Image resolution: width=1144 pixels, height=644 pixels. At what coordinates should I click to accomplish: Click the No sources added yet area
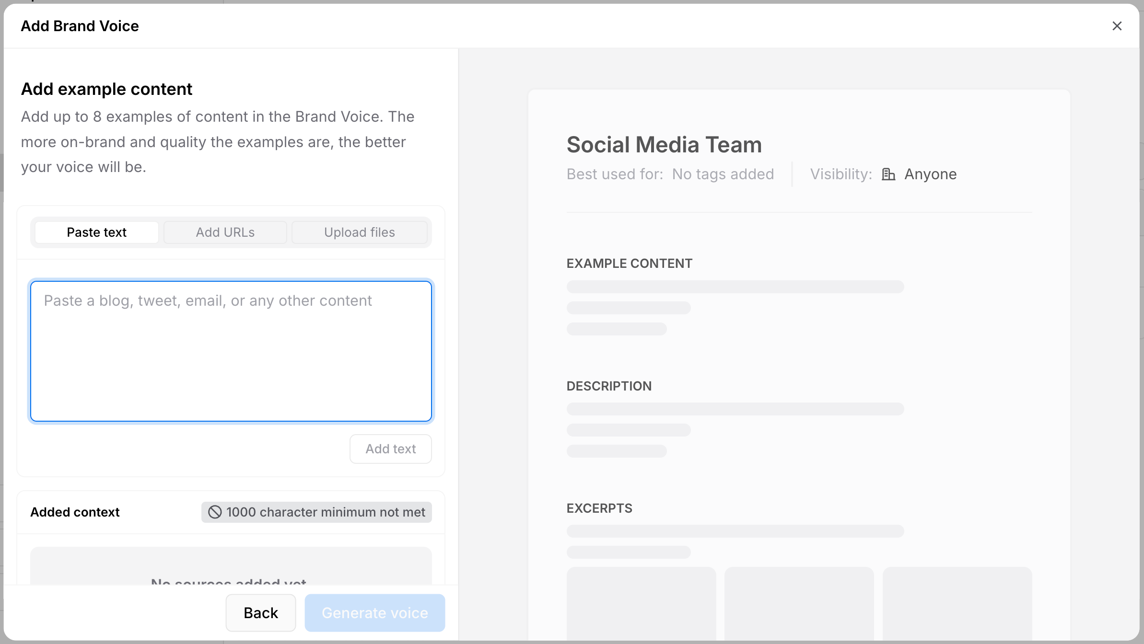click(x=231, y=570)
